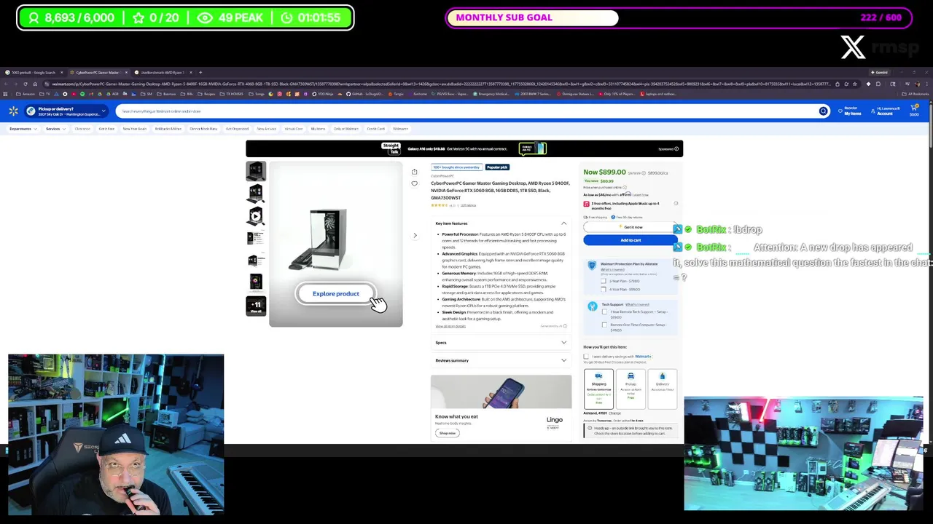
Task: Open the GitHub bookmark icon
Action: pyautogui.click(x=348, y=94)
